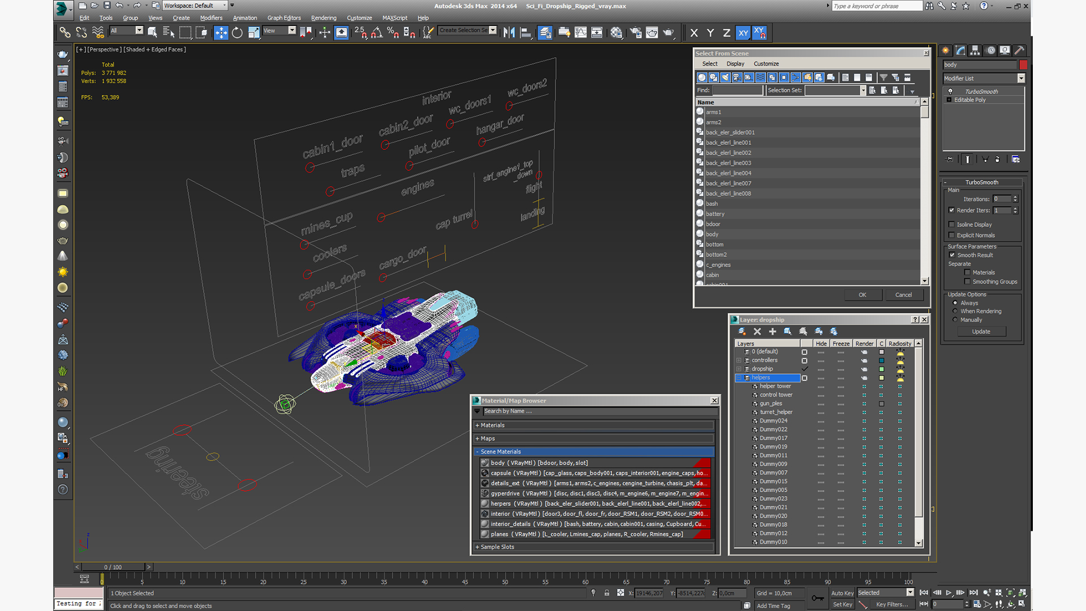Expand the controllers layer
Screen dimensions: 1086x611
pos(739,360)
